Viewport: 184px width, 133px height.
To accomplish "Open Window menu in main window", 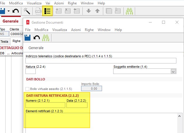I will coord(87,3).
